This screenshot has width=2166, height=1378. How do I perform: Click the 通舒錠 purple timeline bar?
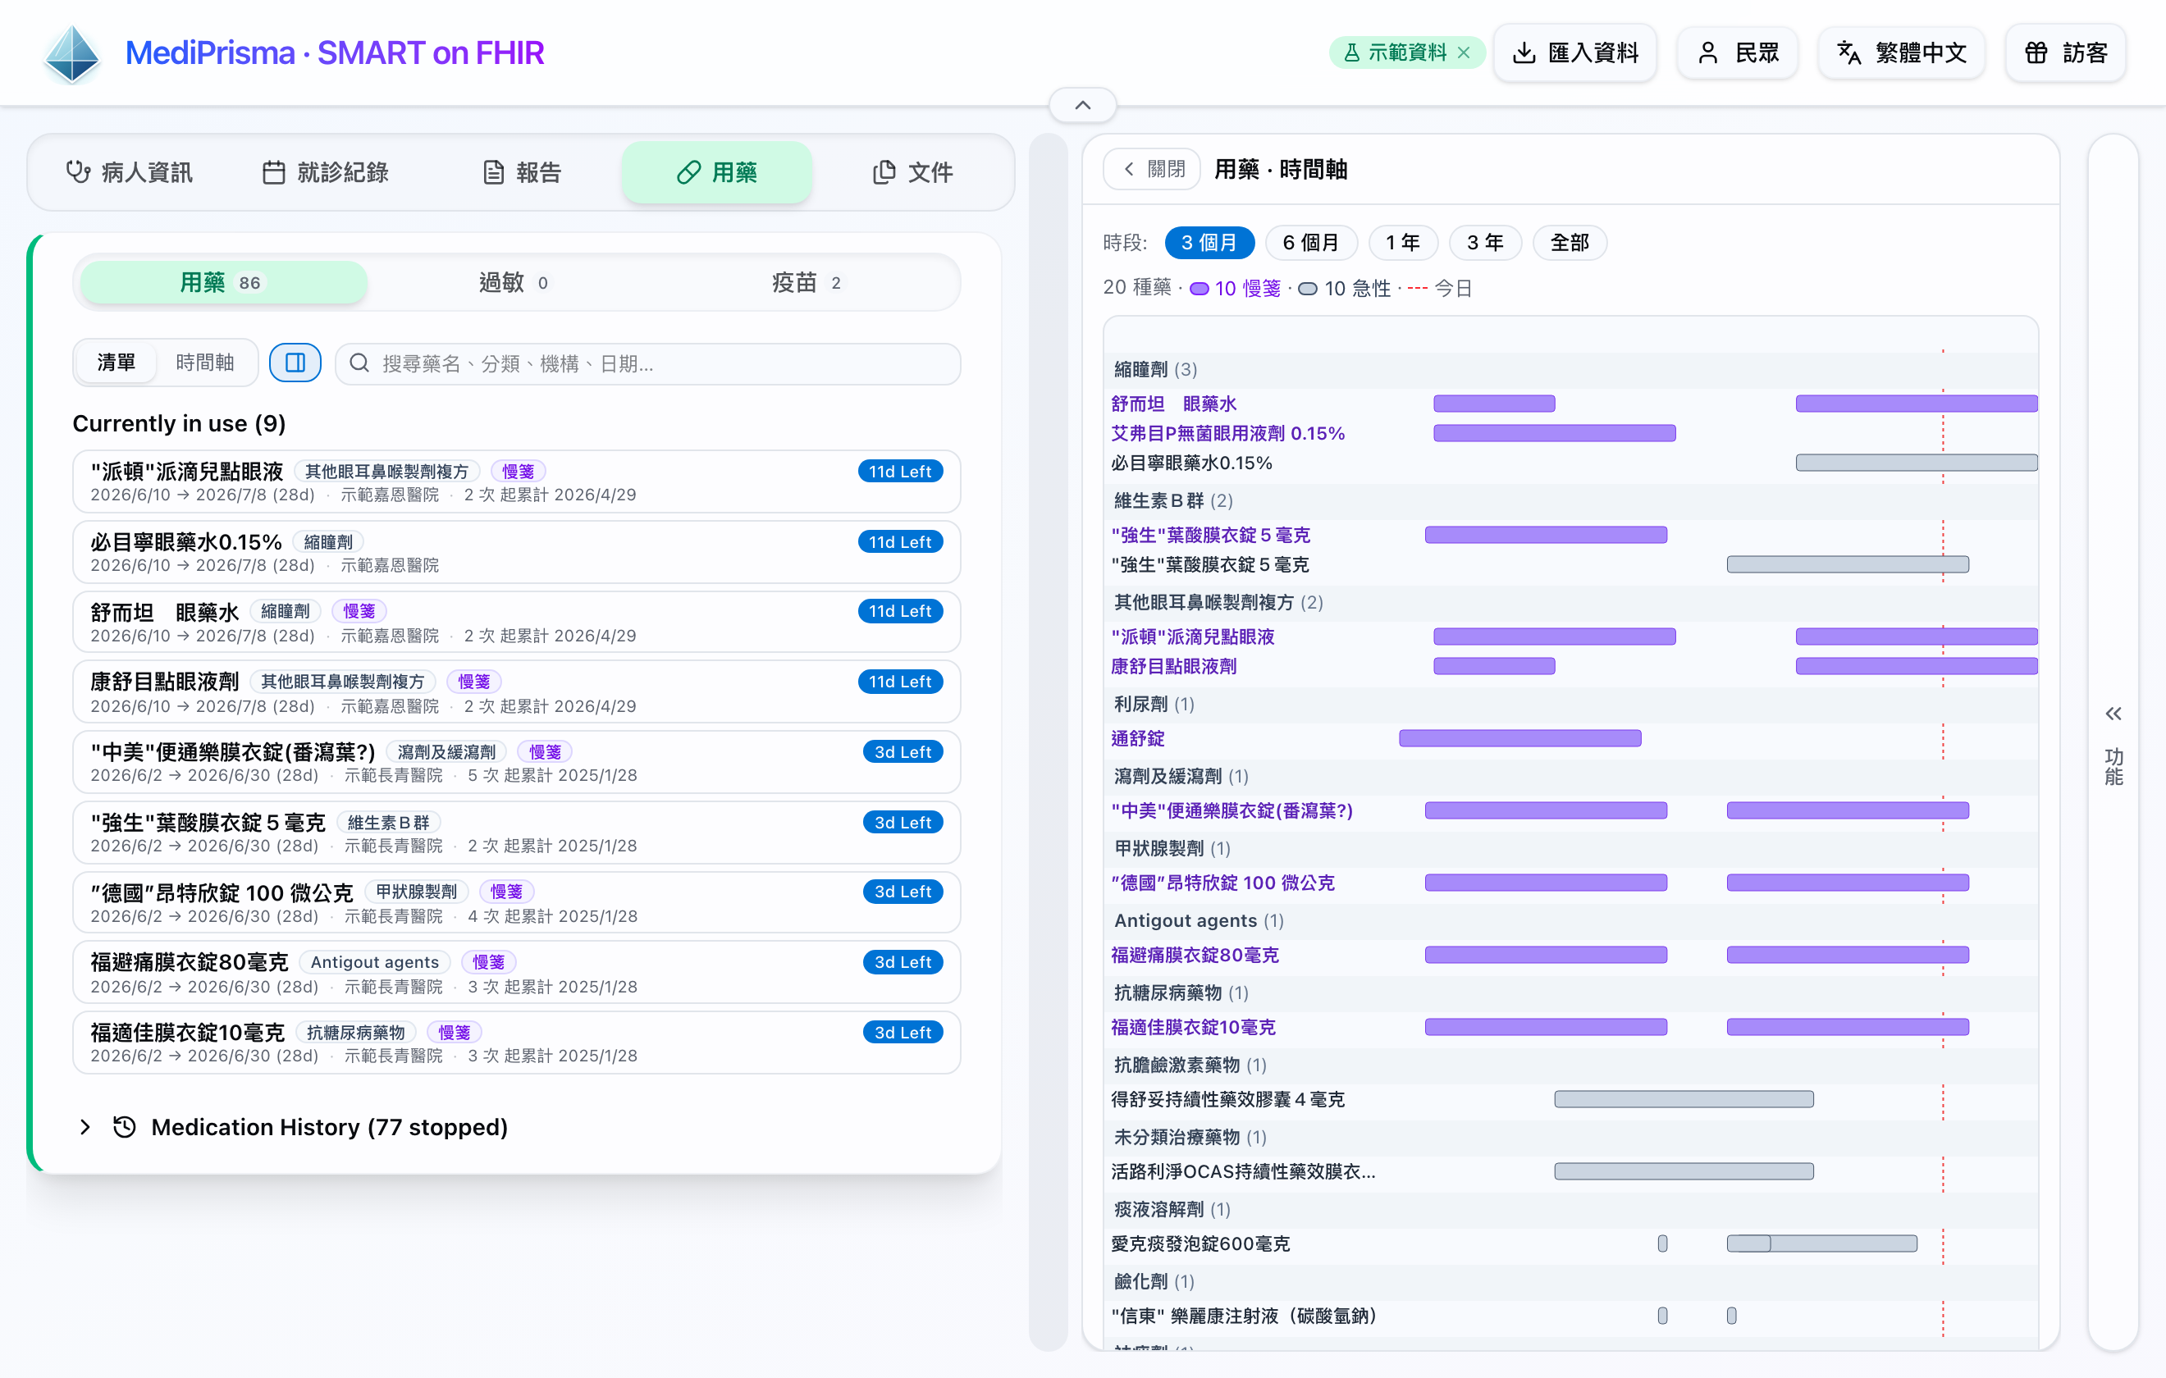[1520, 738]
